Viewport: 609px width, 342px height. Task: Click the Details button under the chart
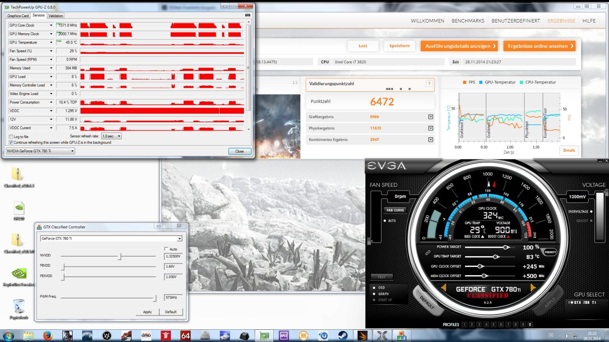(x=569, y=150)
